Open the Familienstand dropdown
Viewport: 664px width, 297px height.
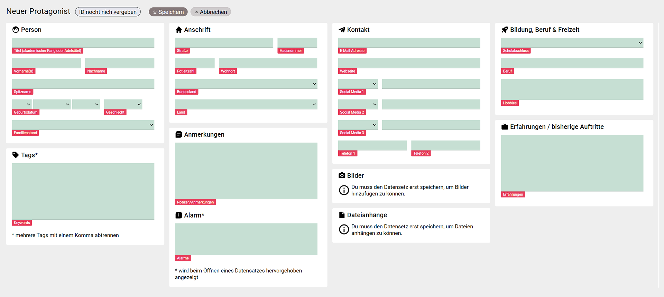point(83,125)
